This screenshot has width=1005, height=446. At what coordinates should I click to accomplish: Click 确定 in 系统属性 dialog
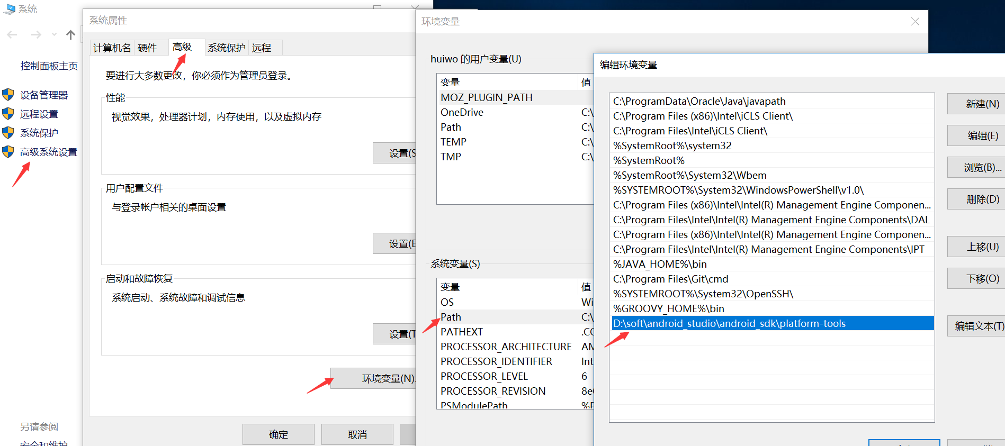coord(279,434)
